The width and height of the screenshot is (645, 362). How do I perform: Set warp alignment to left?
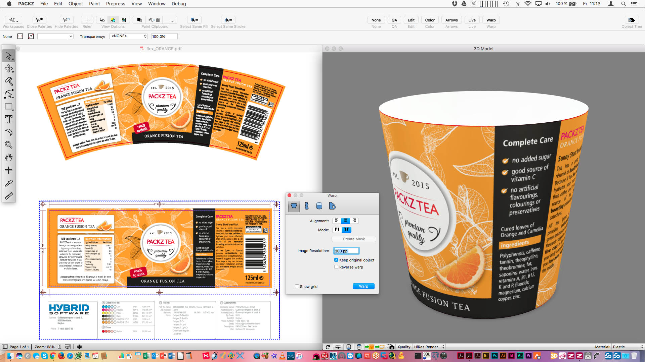pos(337,221)
